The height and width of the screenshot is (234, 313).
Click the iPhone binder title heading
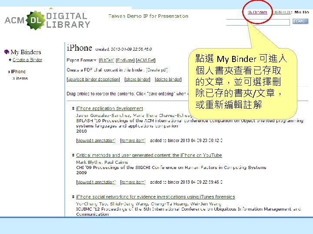tap(80, 48)
